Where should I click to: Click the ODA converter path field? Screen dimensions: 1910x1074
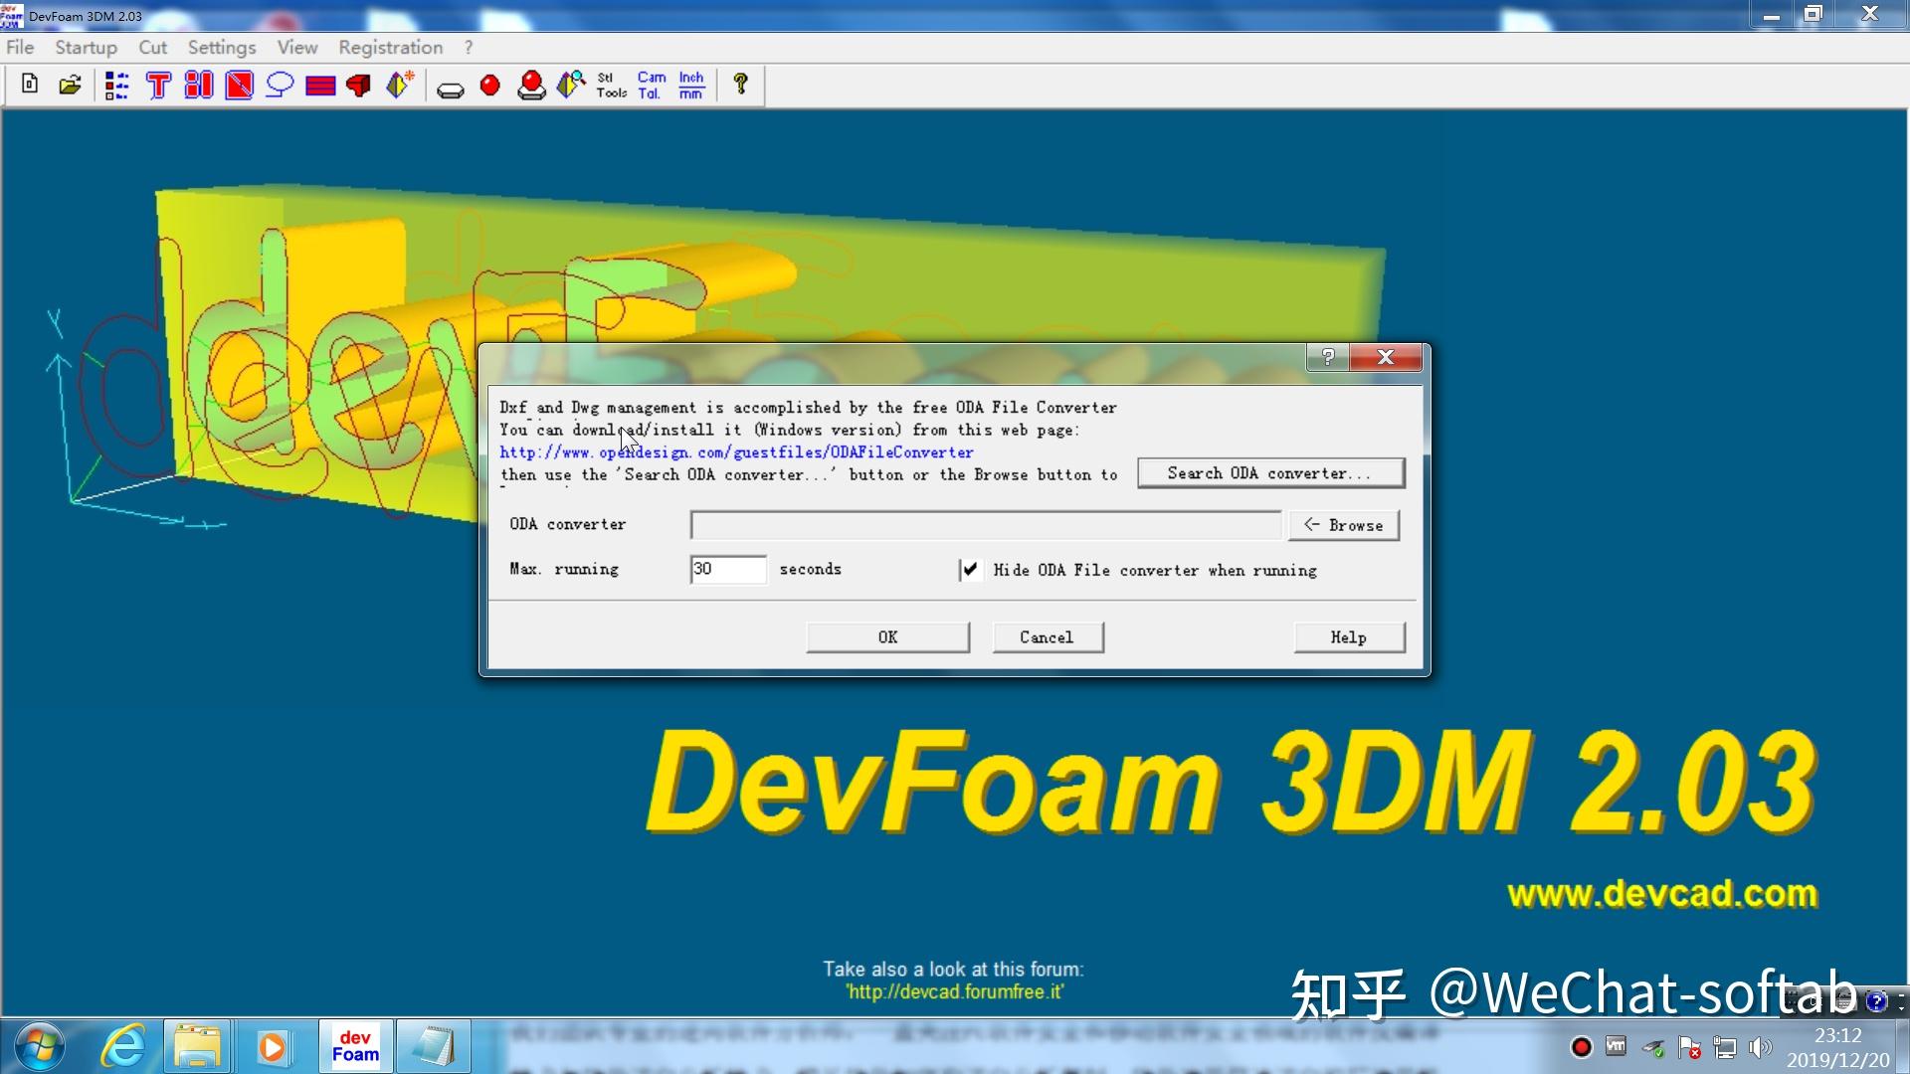coord(984,524)
